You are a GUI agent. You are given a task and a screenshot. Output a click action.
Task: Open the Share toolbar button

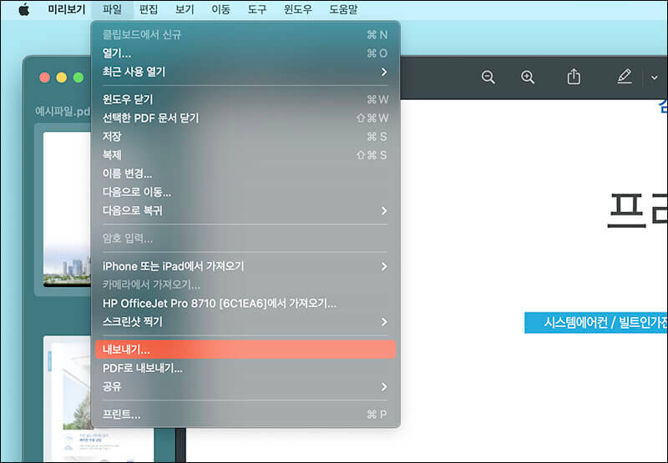tap(574, 77)
